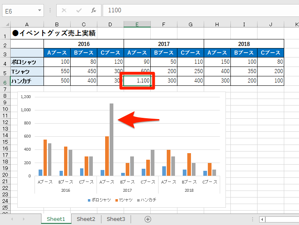Switch to the Sheet2 tab
299x225 pixels.
click(x=86, y=219)
